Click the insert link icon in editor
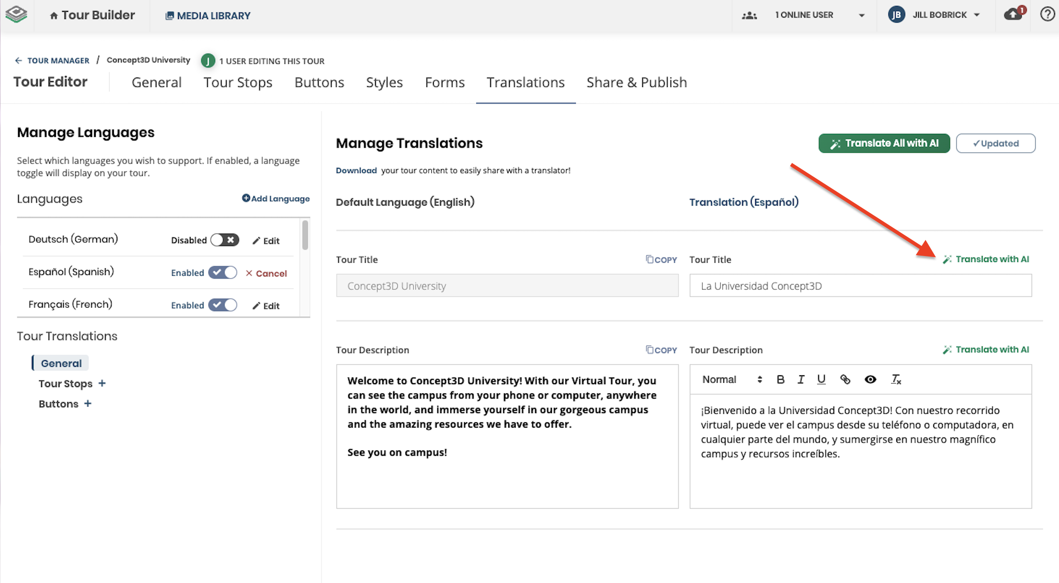 coord(845,379)
